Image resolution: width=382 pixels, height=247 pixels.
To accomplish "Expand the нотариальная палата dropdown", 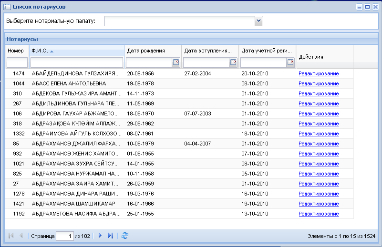I will pos(259,21).
